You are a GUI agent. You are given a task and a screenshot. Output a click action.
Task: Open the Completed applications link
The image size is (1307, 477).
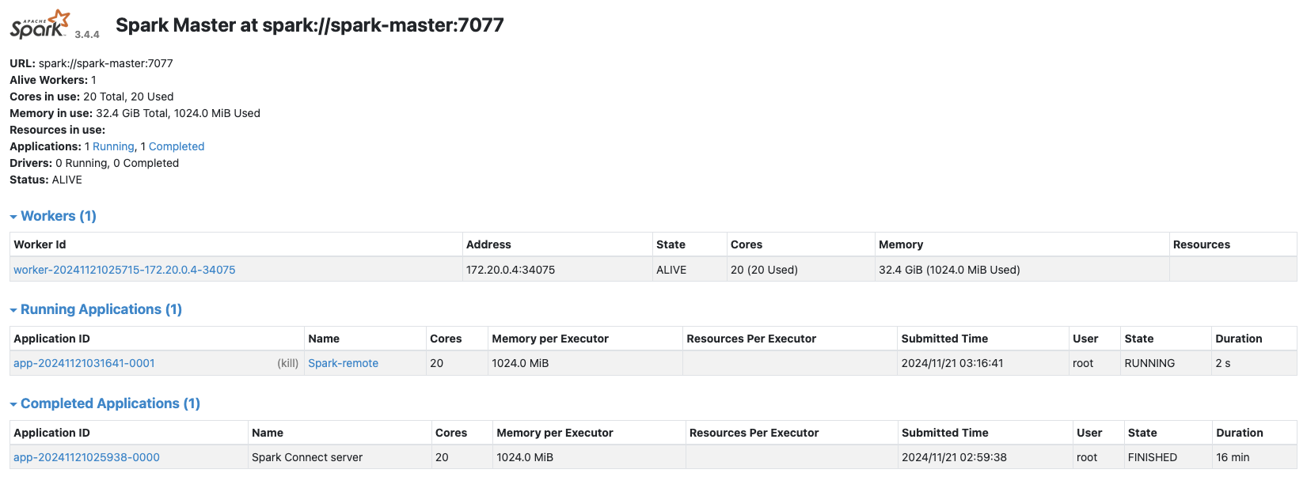click(x=177, y=146)
